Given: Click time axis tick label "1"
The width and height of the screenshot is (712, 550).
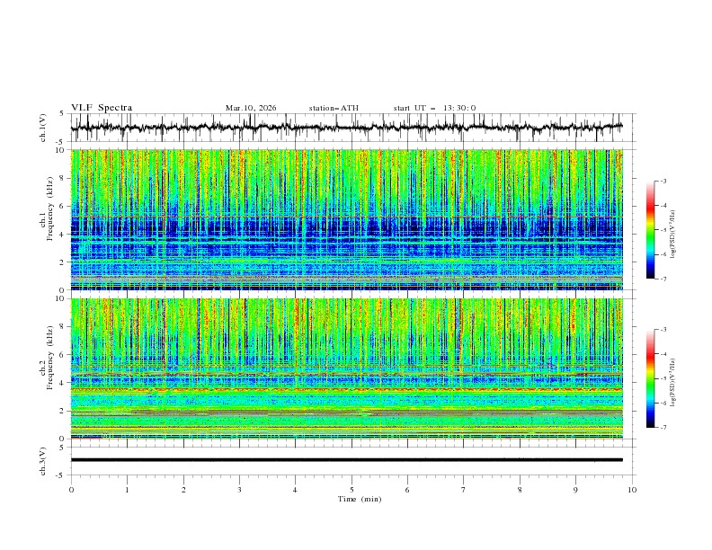Looking at the screenshot, I should click(x=127, y=490).
